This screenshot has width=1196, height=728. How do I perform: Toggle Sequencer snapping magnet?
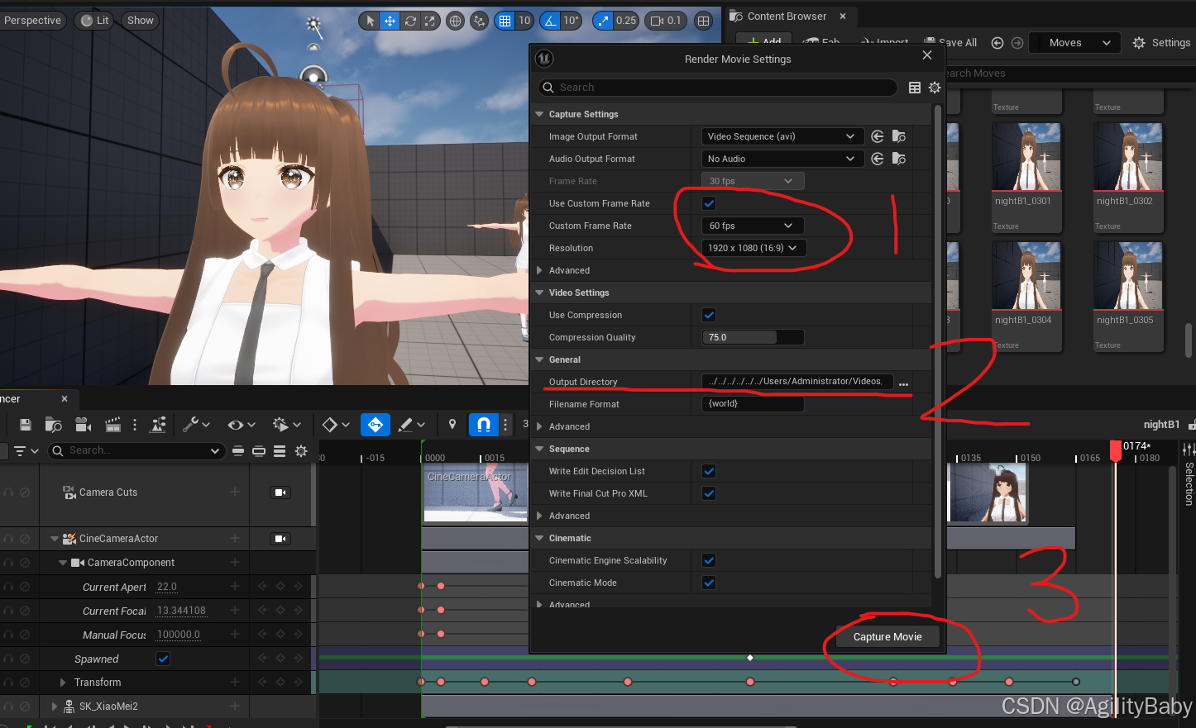(484, 425)
